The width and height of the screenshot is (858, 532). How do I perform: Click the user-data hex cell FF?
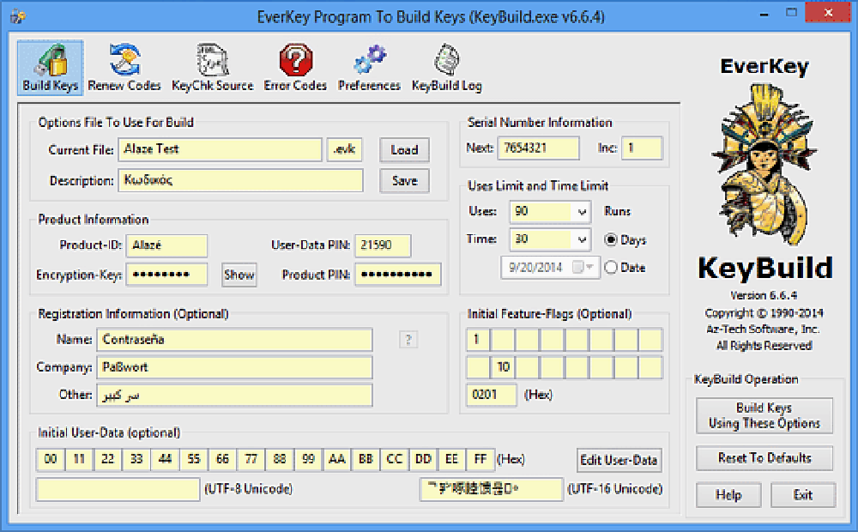[480, 459]
